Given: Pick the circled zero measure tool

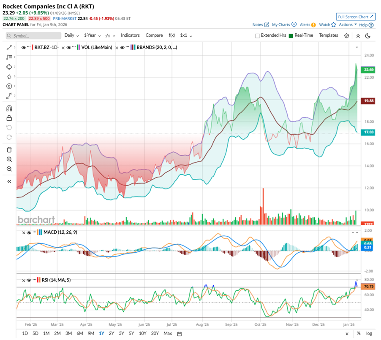Looking at the screenshot, I should pos(9,86).
